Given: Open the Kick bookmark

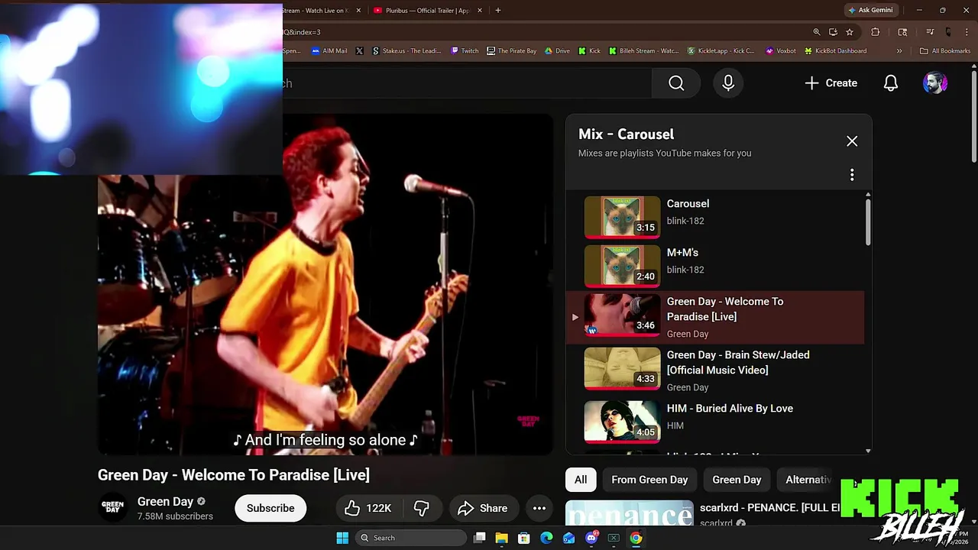Looking at the screenshot, I should 589,51.
